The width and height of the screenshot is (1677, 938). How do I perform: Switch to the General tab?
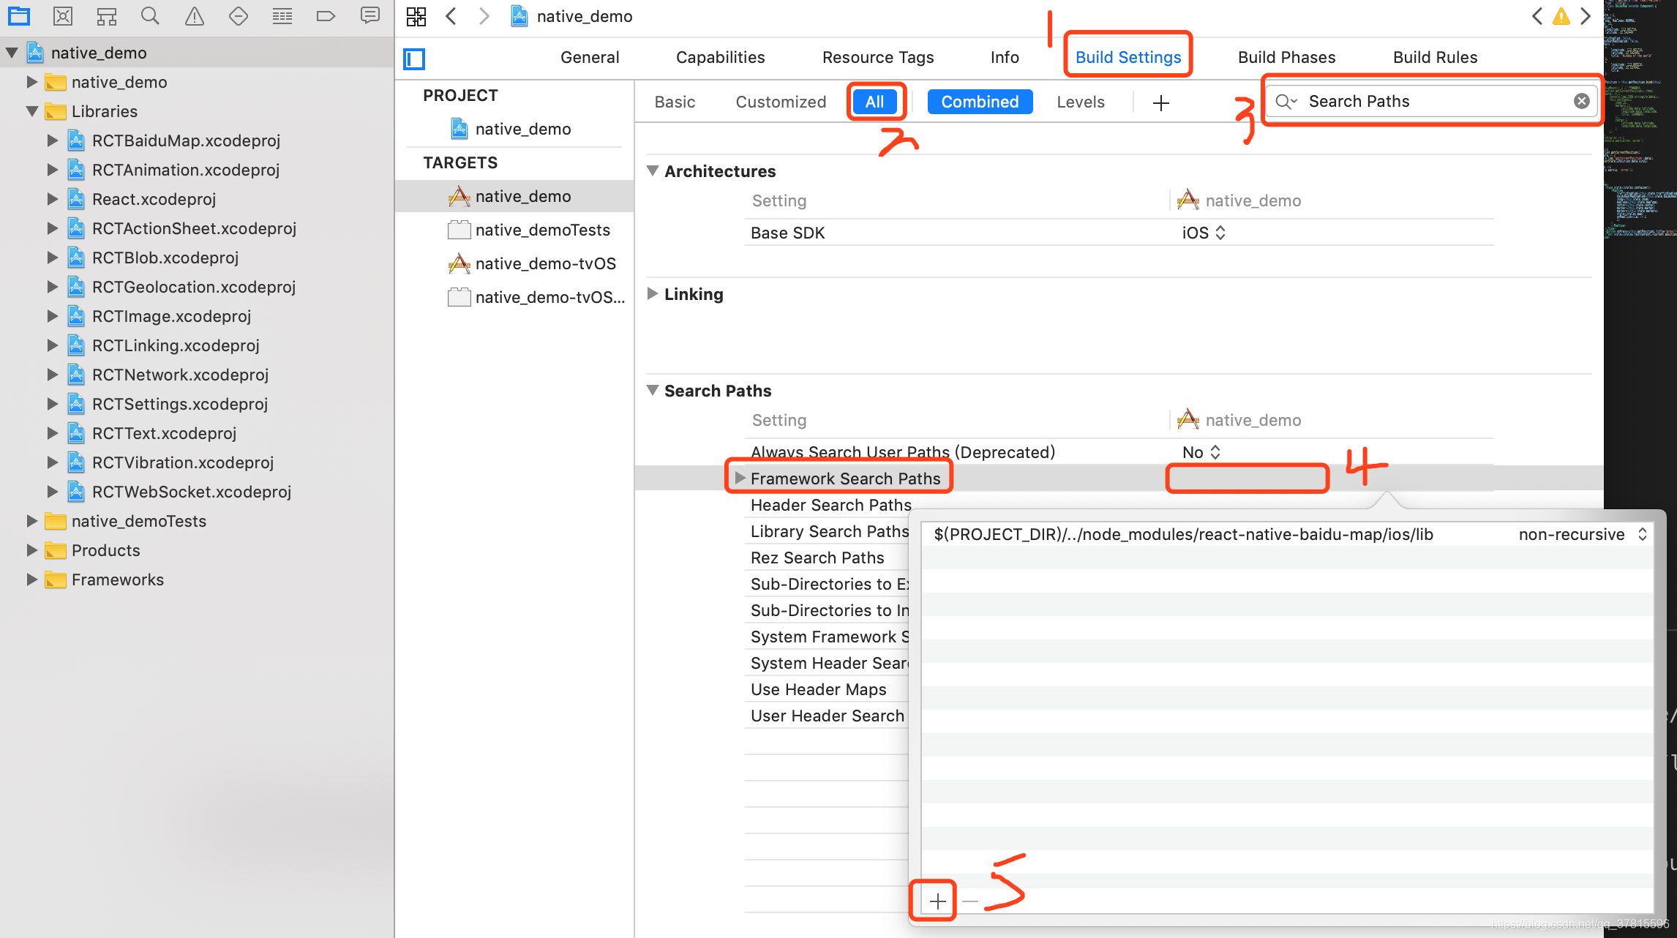pyautogui.click(x=590, y=57)
